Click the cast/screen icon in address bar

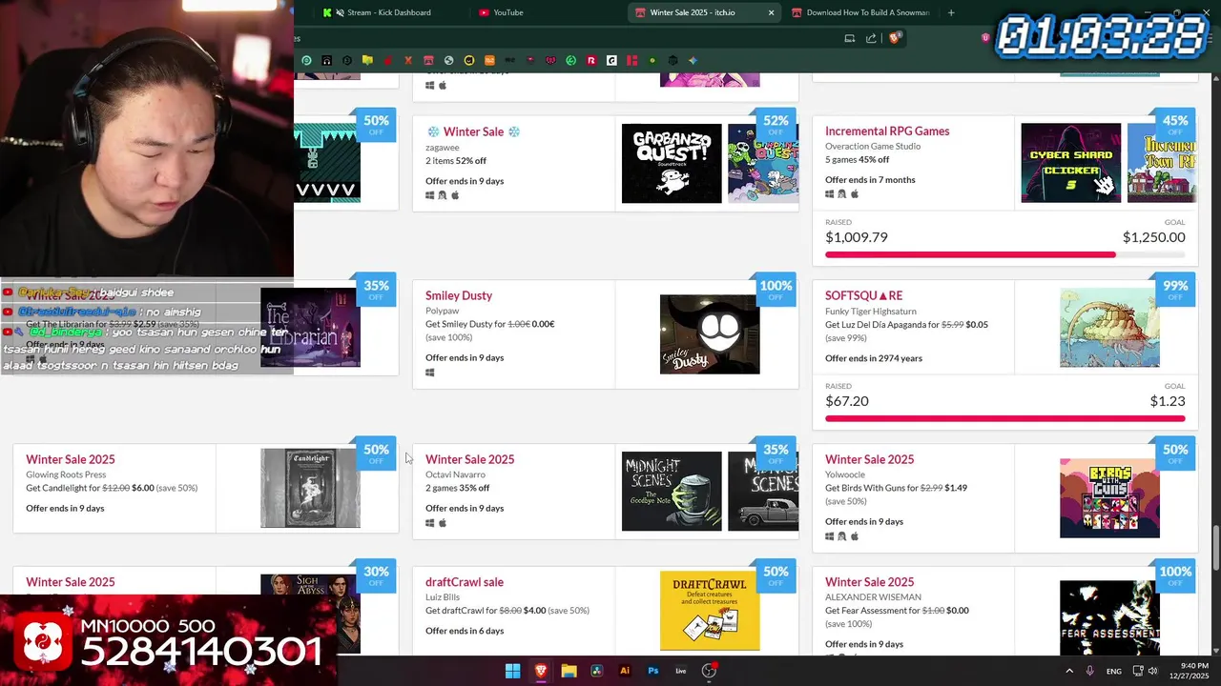point(849,38)
